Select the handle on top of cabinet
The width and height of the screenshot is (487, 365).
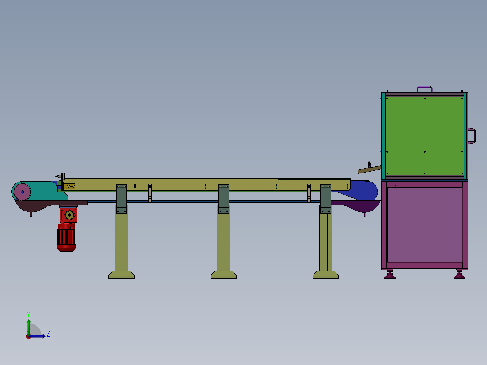(x=425, y=89)
